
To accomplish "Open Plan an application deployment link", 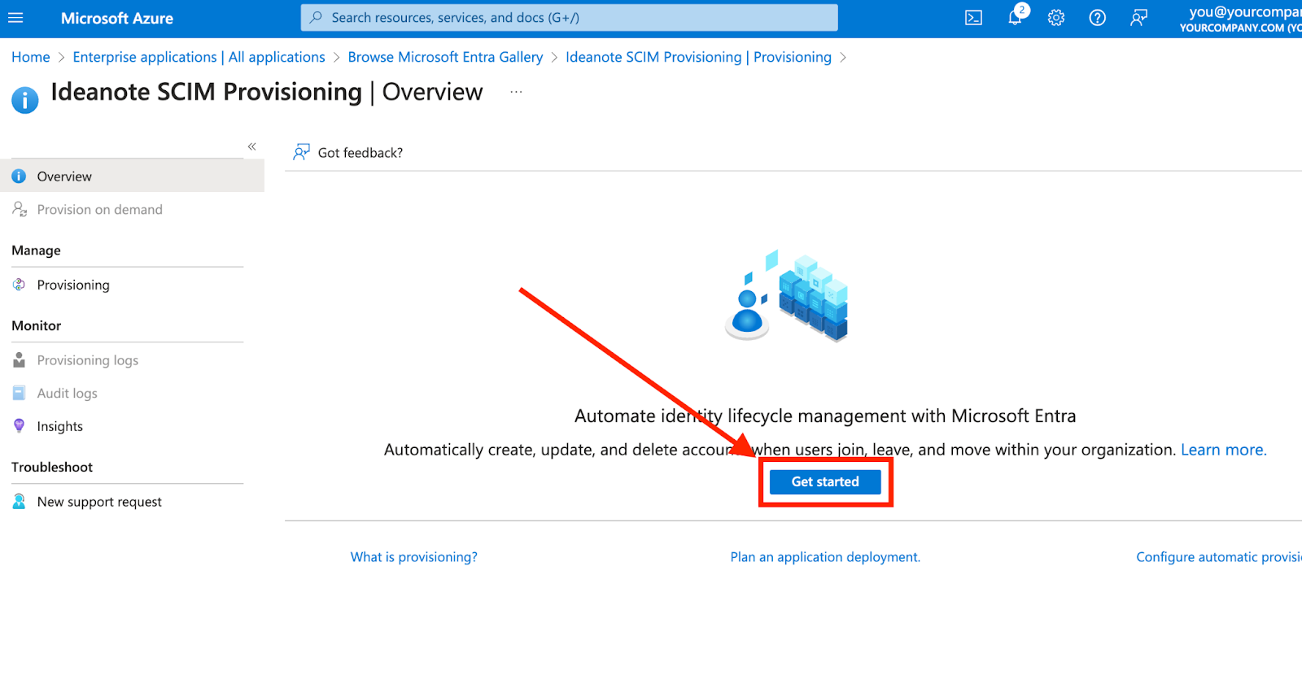I will 825,557.
